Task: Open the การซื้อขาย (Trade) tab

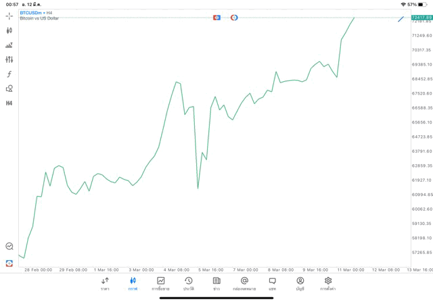Action: click(x=161, y=283)
